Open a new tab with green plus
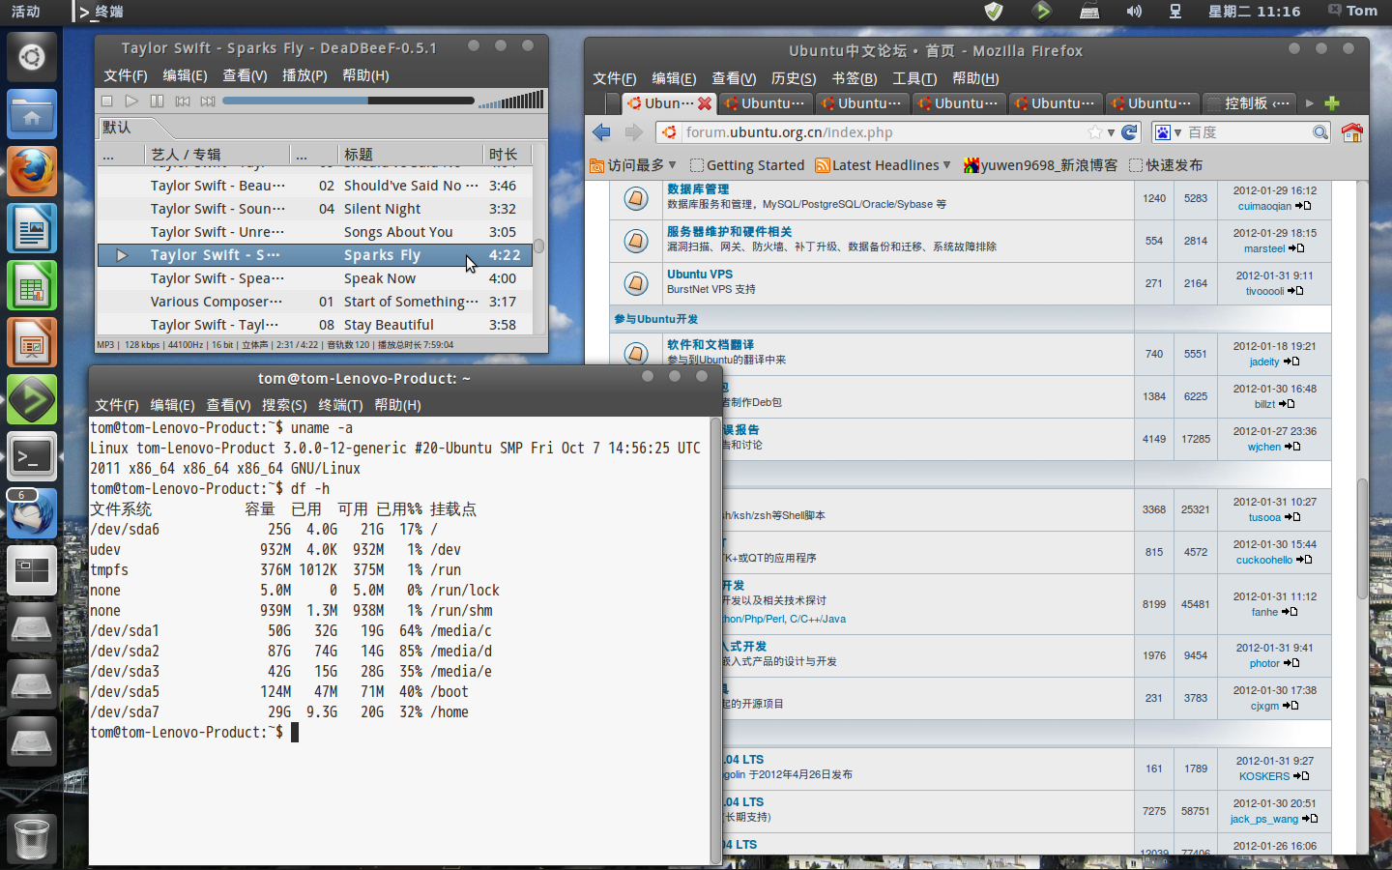This screenshot has width=1392, height=870. click(1332, 103)
